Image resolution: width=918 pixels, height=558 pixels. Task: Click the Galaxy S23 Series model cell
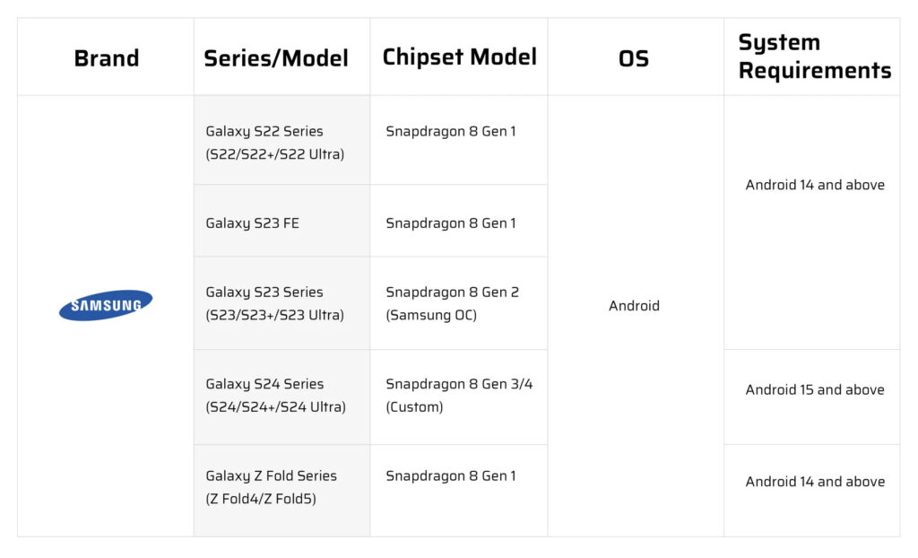pos(274,303)
